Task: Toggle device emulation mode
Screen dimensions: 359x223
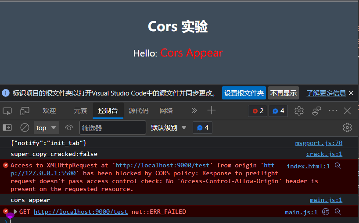Action: [25, 111]
